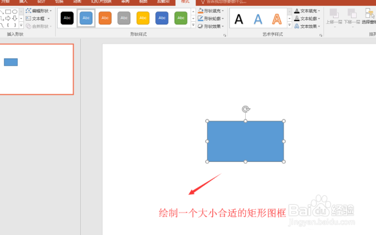Click the 文本框 text box icon
Screen dimensions: 376x235
[x=28, y=19]
